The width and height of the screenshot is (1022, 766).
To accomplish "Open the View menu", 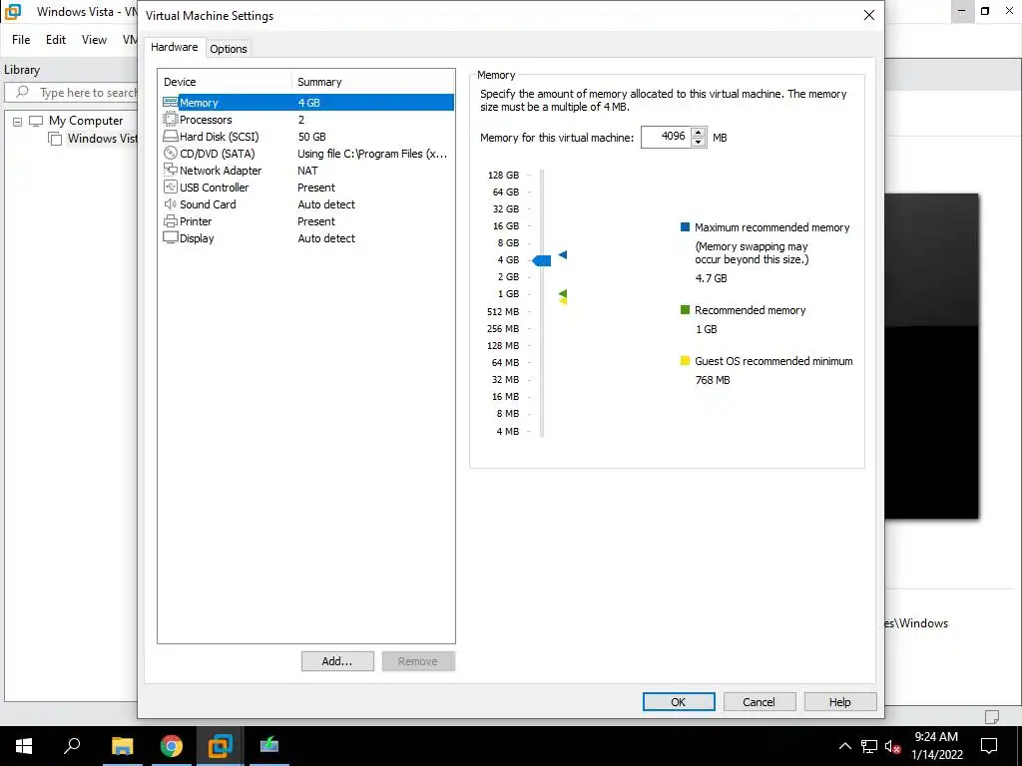I will [94, 40].
